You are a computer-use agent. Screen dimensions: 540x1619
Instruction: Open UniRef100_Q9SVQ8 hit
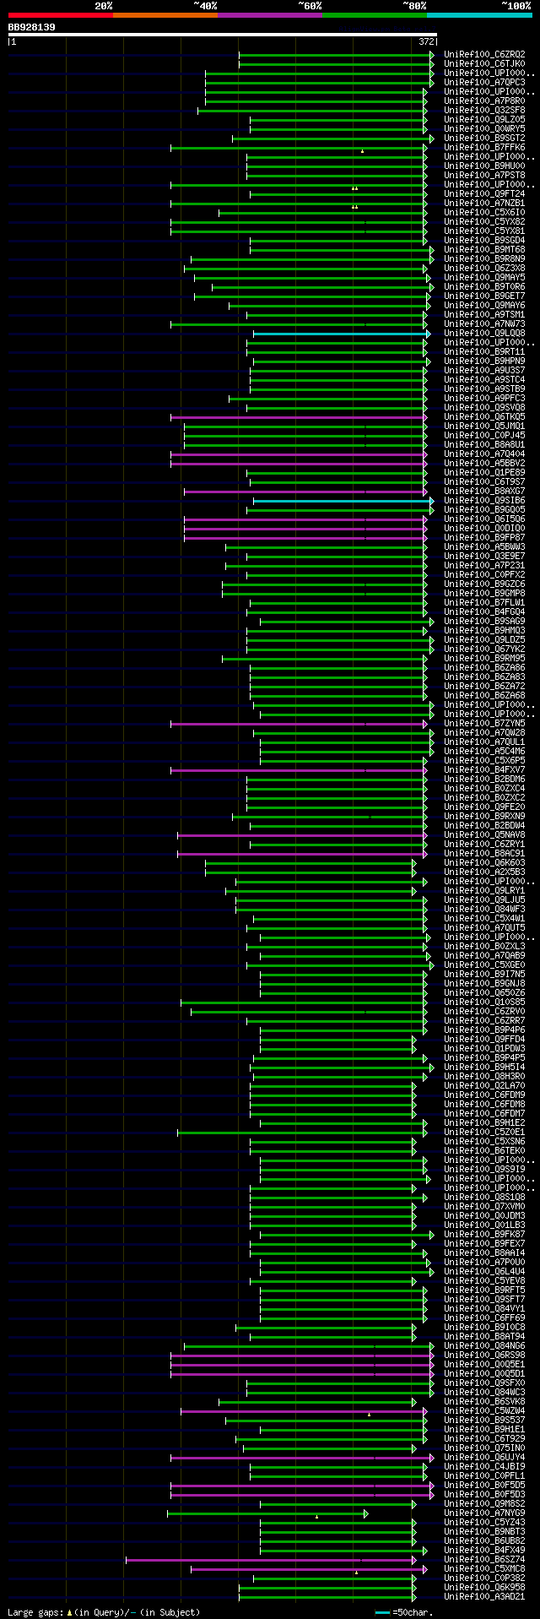(484, 408)
